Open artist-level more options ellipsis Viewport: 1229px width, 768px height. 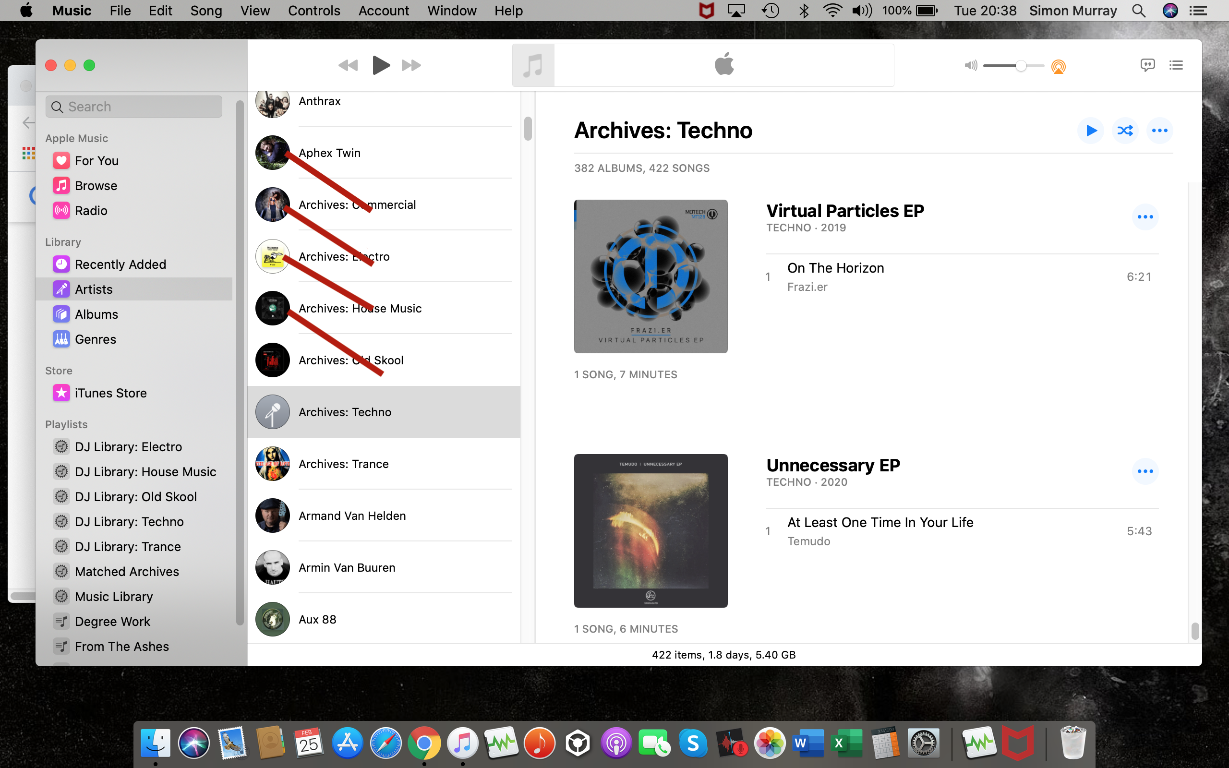click(x=1159, y=131)
